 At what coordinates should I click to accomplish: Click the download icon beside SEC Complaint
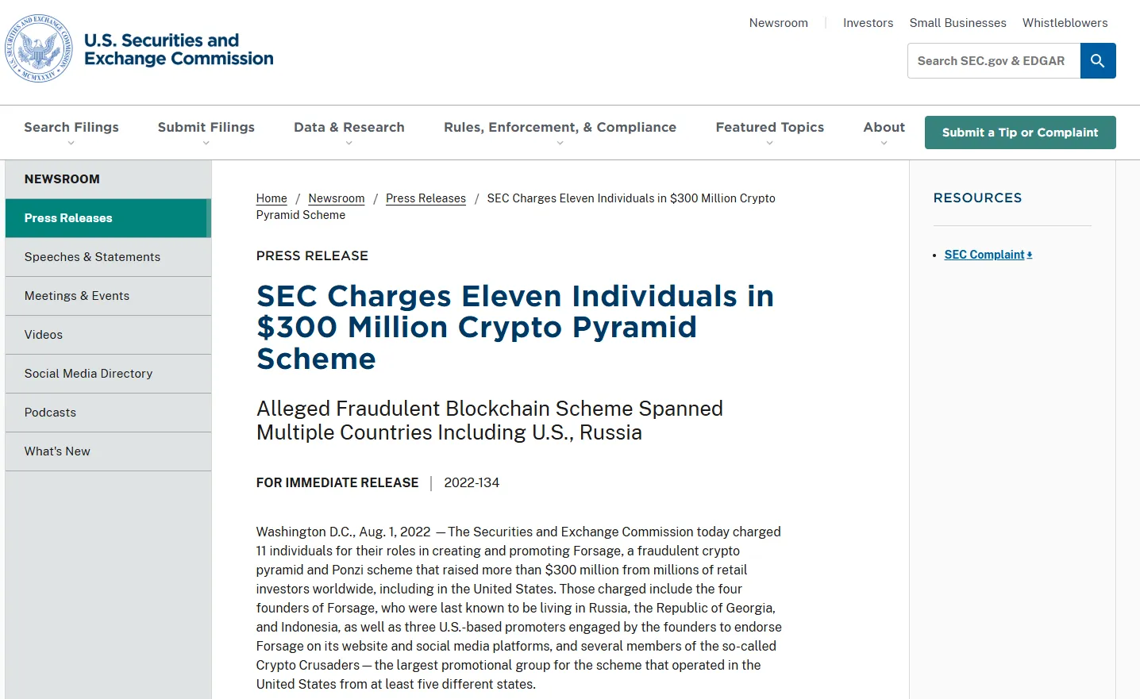(x=1030, y=255)
